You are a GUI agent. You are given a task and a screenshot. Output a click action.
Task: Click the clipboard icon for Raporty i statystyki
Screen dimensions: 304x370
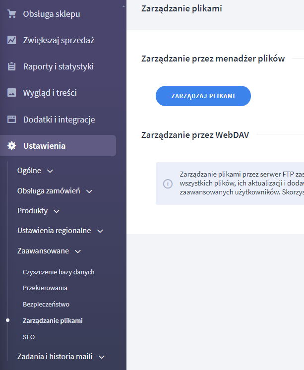coord(12,66)
